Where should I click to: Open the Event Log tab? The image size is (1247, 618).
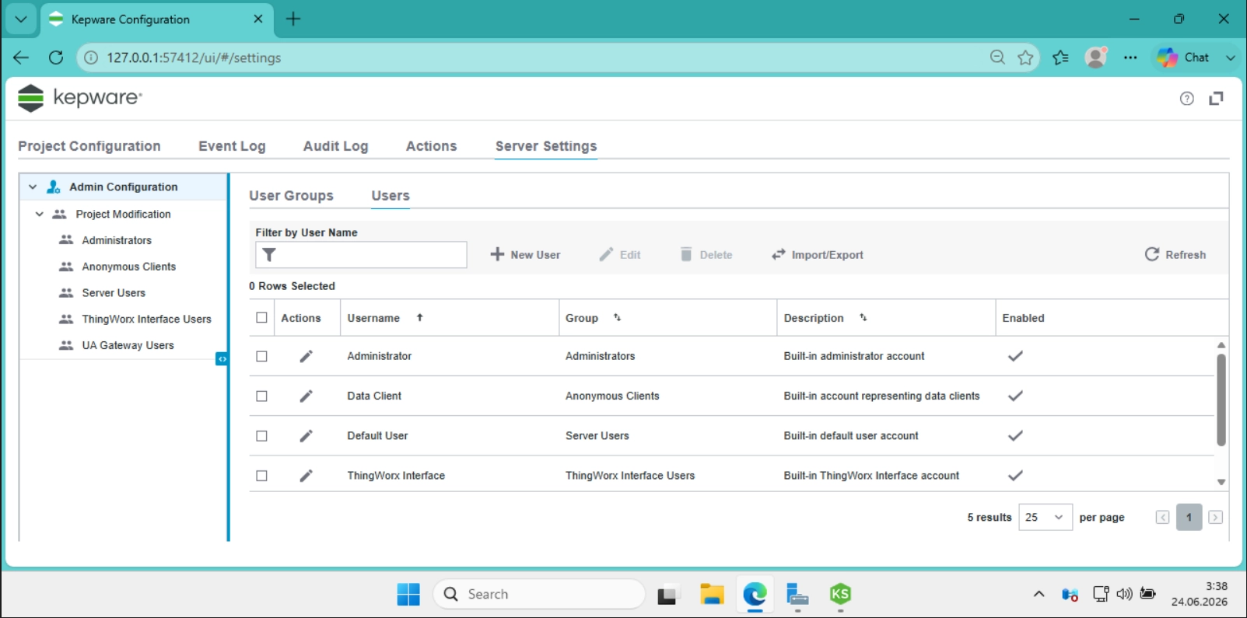tap(232, 146)
